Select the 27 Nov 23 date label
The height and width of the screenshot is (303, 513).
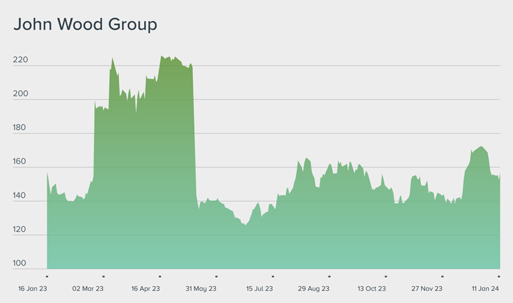[428, 288]
